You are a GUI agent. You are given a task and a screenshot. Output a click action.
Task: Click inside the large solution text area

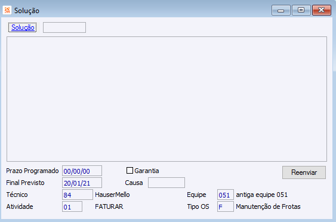[167, 99]
